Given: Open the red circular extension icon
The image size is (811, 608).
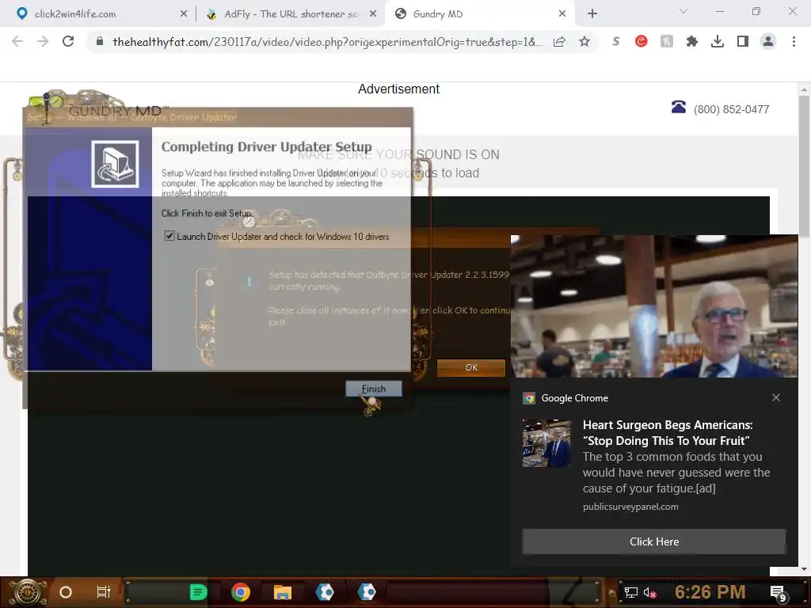Looking at the screenshot, I should (x=642, y=41).
